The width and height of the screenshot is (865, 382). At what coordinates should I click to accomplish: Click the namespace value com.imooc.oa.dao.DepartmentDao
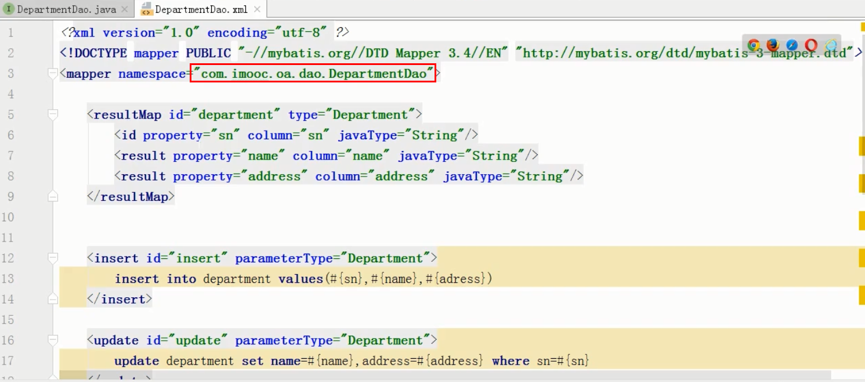(313, 74)
